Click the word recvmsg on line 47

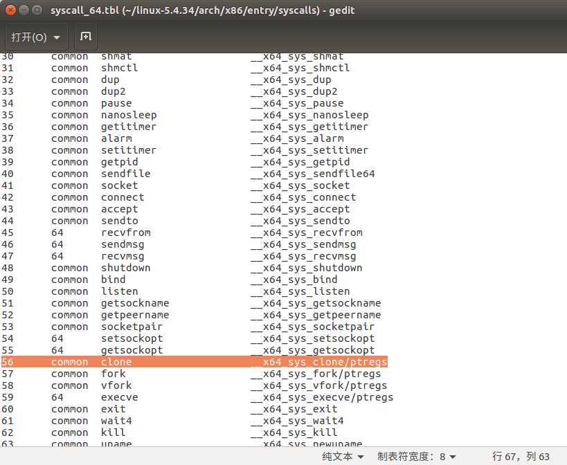(123, 256)
